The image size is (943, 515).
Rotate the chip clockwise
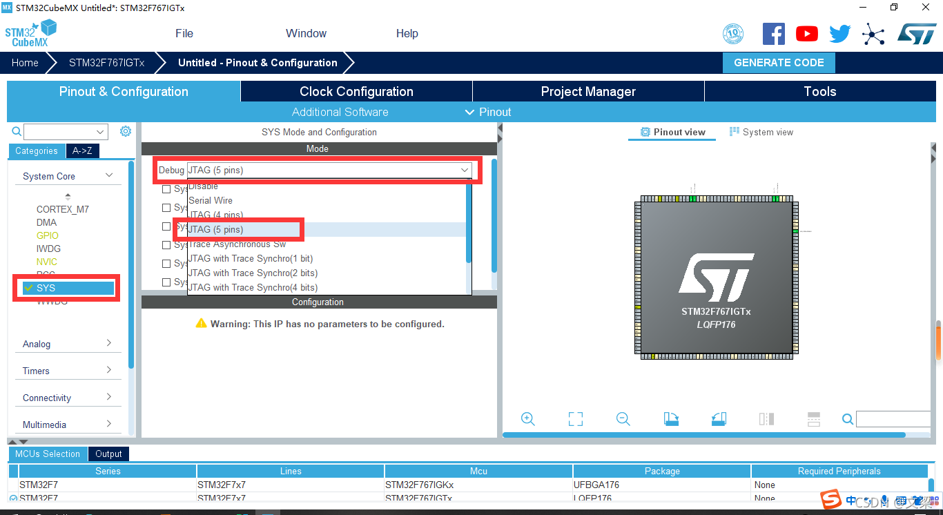(x=671, y=418)
